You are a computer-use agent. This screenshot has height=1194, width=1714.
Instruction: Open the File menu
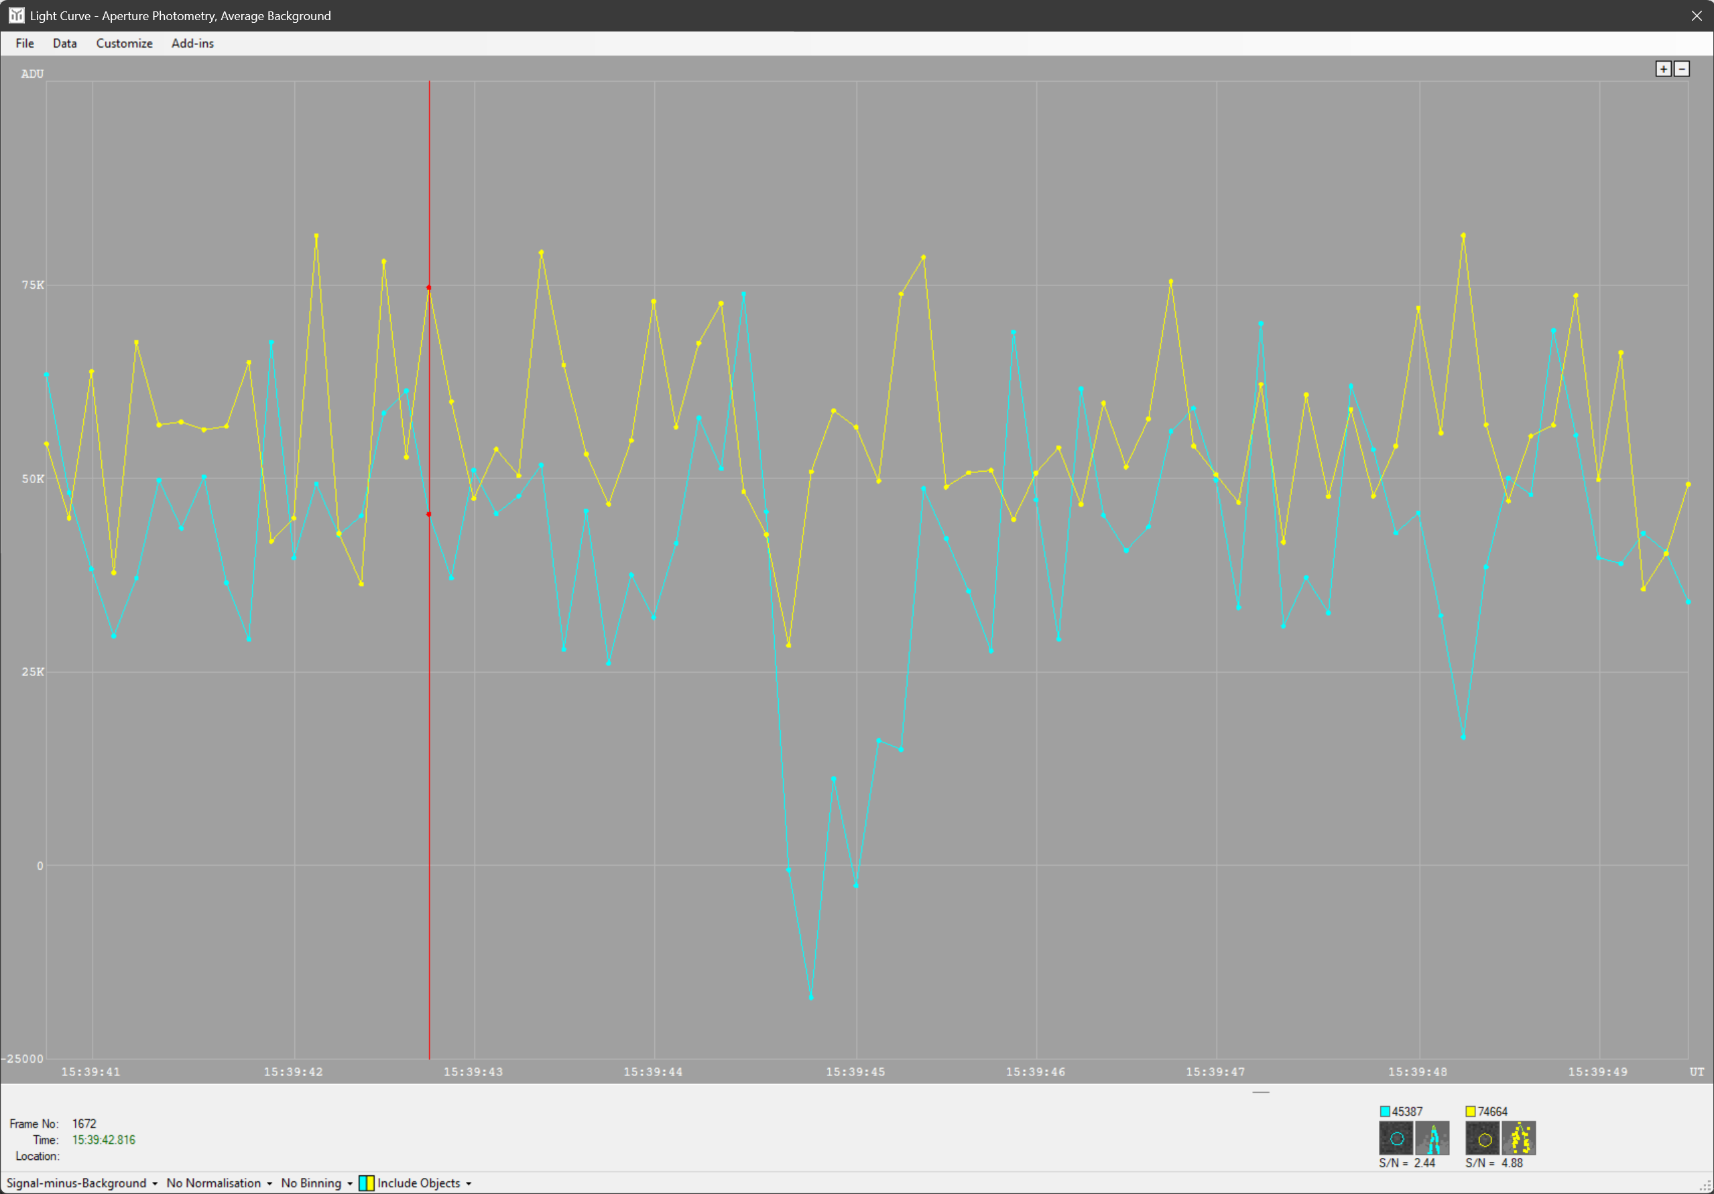point(25,44)
